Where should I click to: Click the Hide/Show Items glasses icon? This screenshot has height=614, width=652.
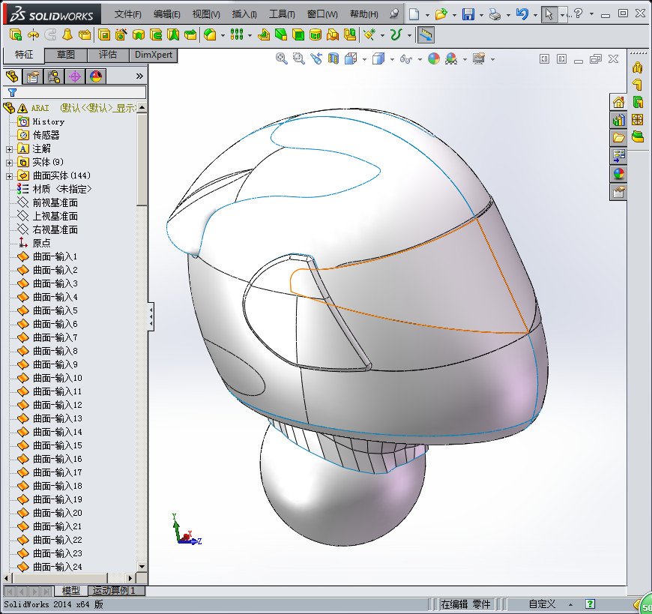[405, 58]
